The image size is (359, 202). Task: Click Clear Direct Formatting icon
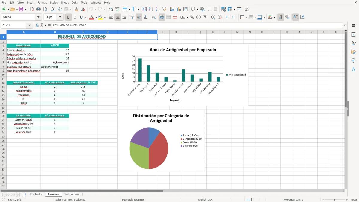(83, 9)
